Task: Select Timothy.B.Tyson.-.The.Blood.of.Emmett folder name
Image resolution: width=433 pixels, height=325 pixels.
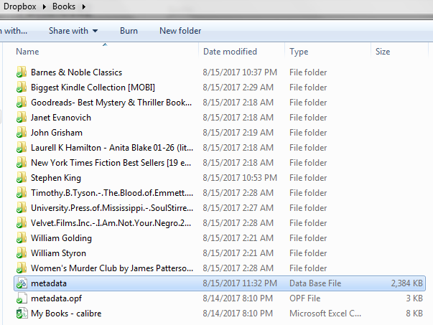Action: coord(112,193)
